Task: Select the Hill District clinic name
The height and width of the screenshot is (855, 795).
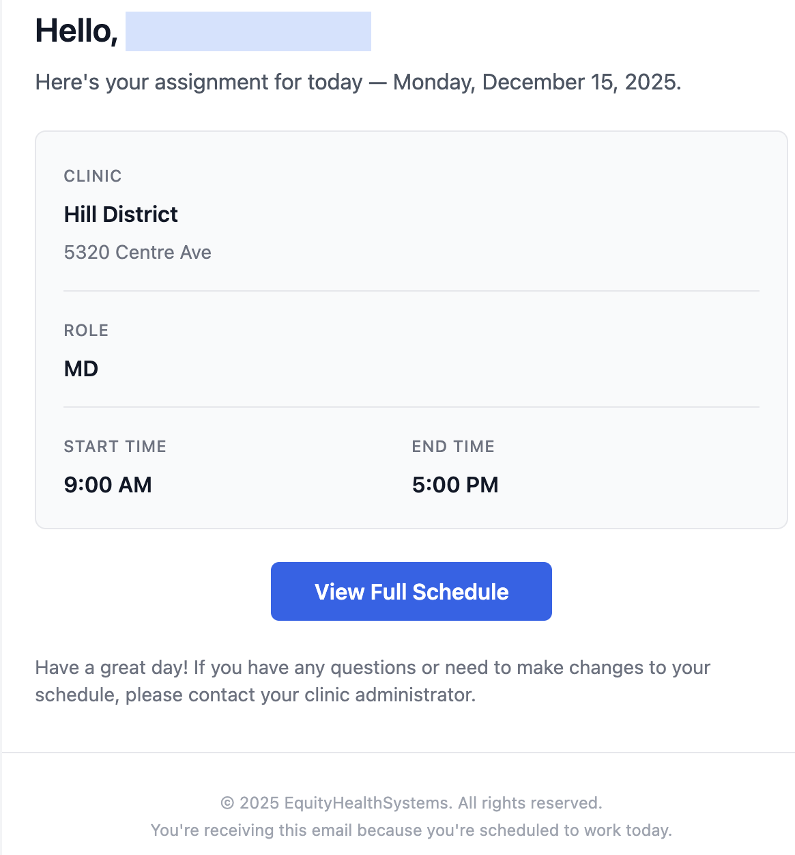Action: pos(121,214)
